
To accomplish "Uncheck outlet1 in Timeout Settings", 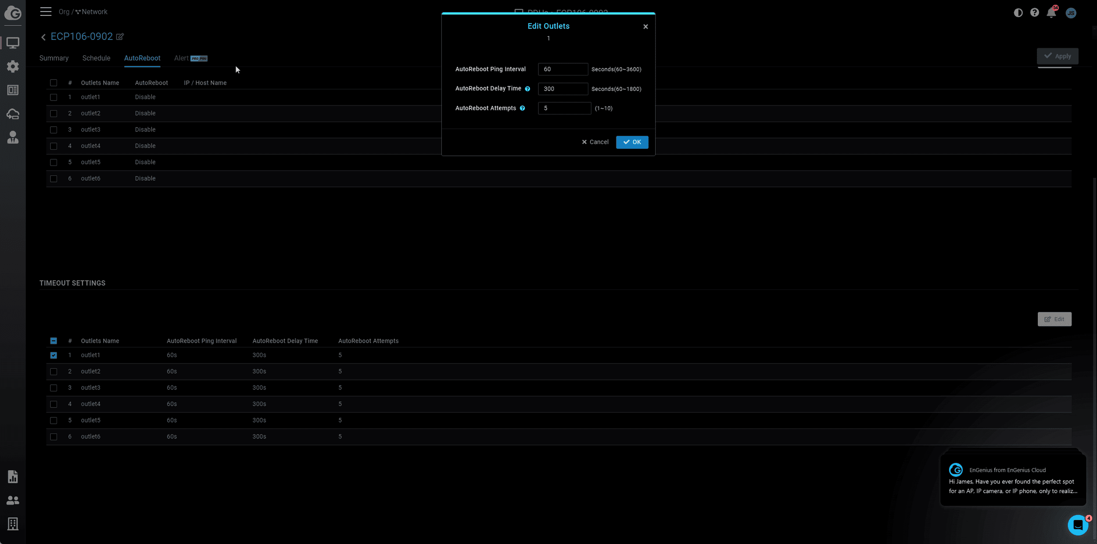I will 54,355.
